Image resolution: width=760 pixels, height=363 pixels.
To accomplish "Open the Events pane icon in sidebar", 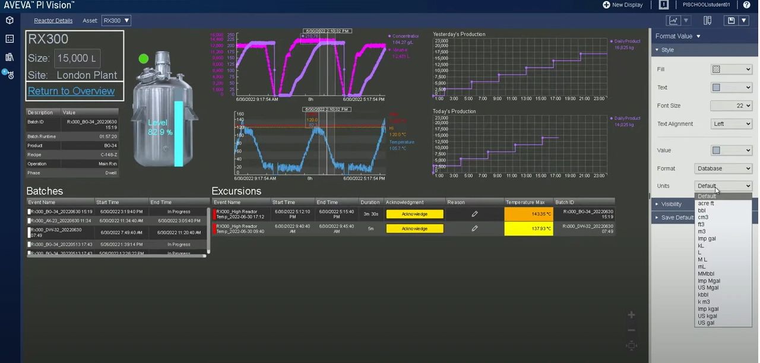I will click(x=10, y=75).
